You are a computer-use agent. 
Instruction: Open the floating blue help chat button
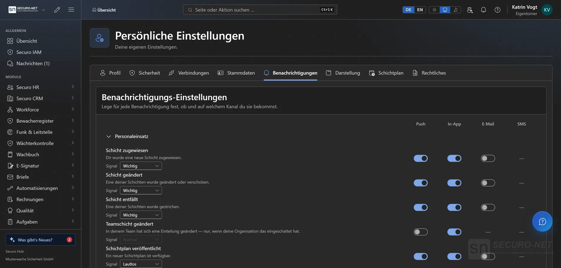[542, 221]
